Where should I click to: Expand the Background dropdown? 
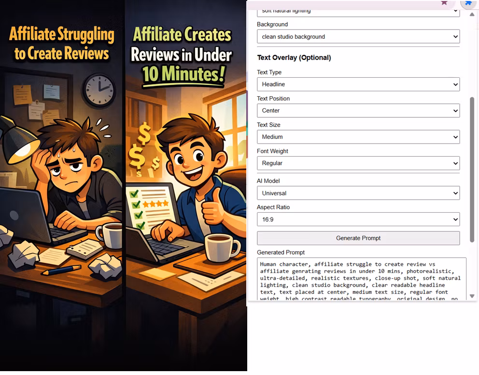tap(358, 37)
